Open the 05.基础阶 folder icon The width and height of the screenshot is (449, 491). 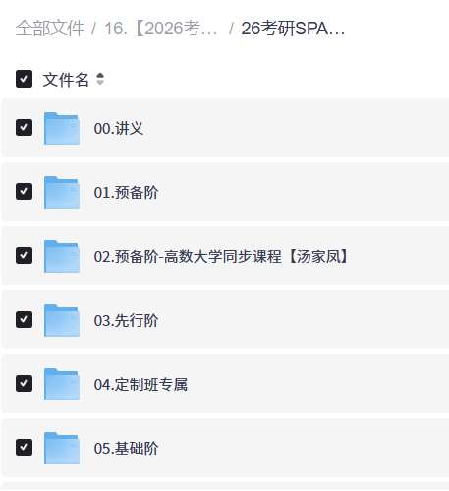(62, 448)
